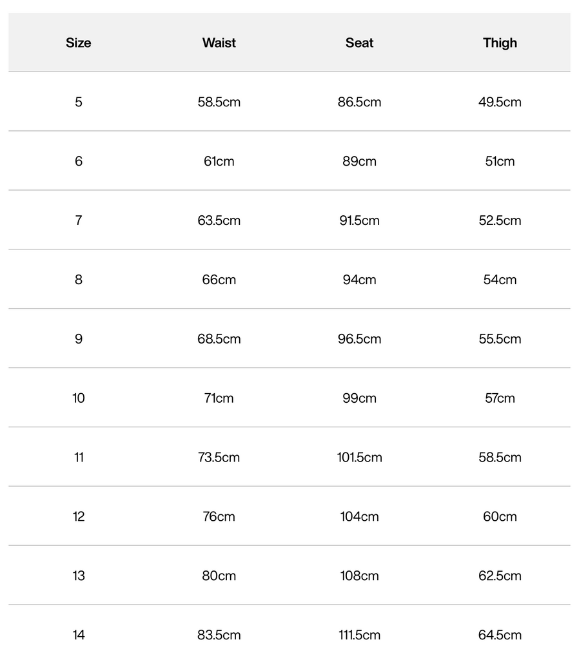Screen dimensions: 579x660
Task: Select the 96.5cm seat measurement
Action: pyautogui.click(x=359, y=339)
